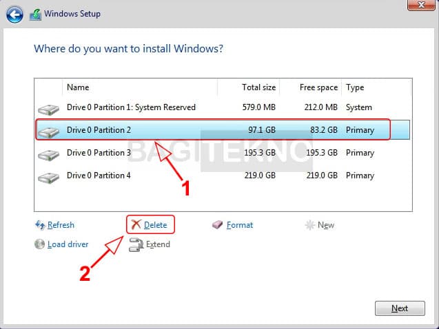This screenshot has width=439, height=329.
Task: Click the drive icon beside Partition 3
Action: pos(50,153)
